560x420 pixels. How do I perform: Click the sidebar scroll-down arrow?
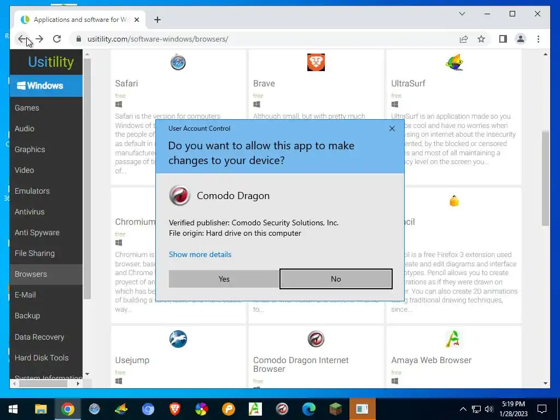[x=87, y=374]
